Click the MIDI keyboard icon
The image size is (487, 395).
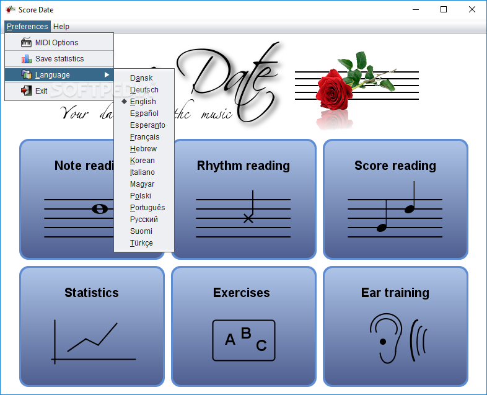coord(26,42)
